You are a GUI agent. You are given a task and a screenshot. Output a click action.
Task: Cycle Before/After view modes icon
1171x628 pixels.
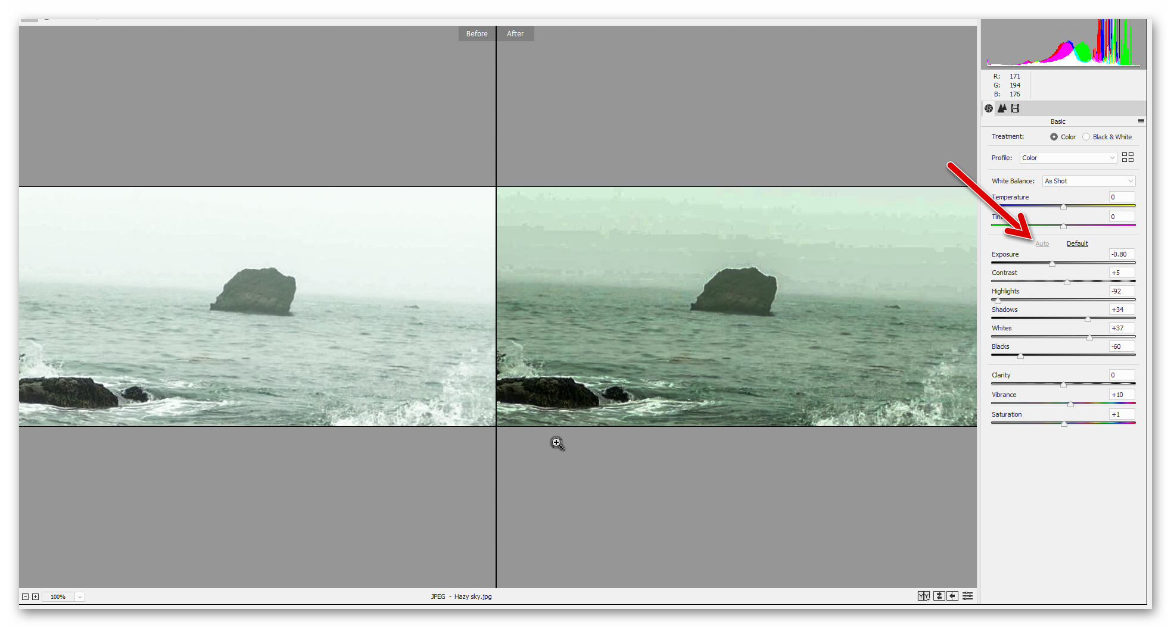(x=924, y=596)
